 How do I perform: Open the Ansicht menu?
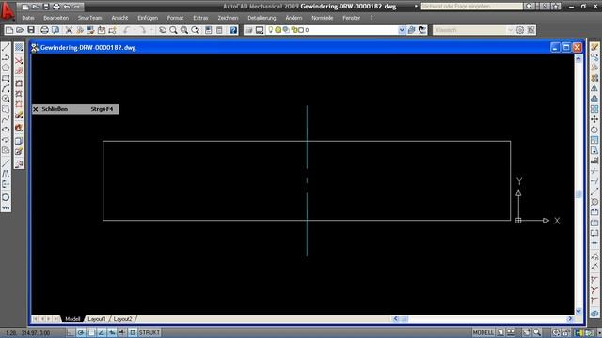(119, 18)
